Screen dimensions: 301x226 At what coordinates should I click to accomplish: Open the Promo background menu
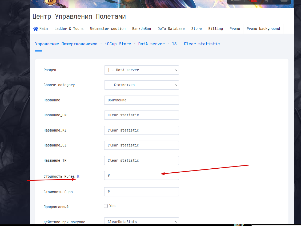click(263, 29)
